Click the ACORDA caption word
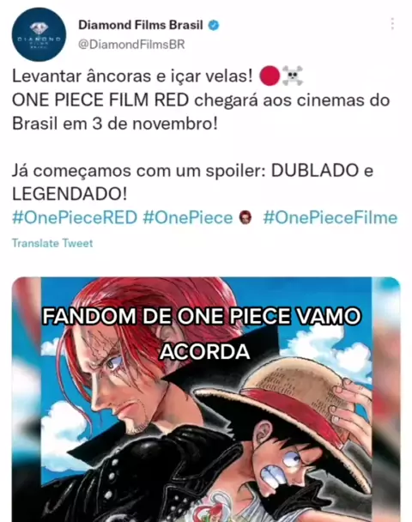 coord(204,352)
